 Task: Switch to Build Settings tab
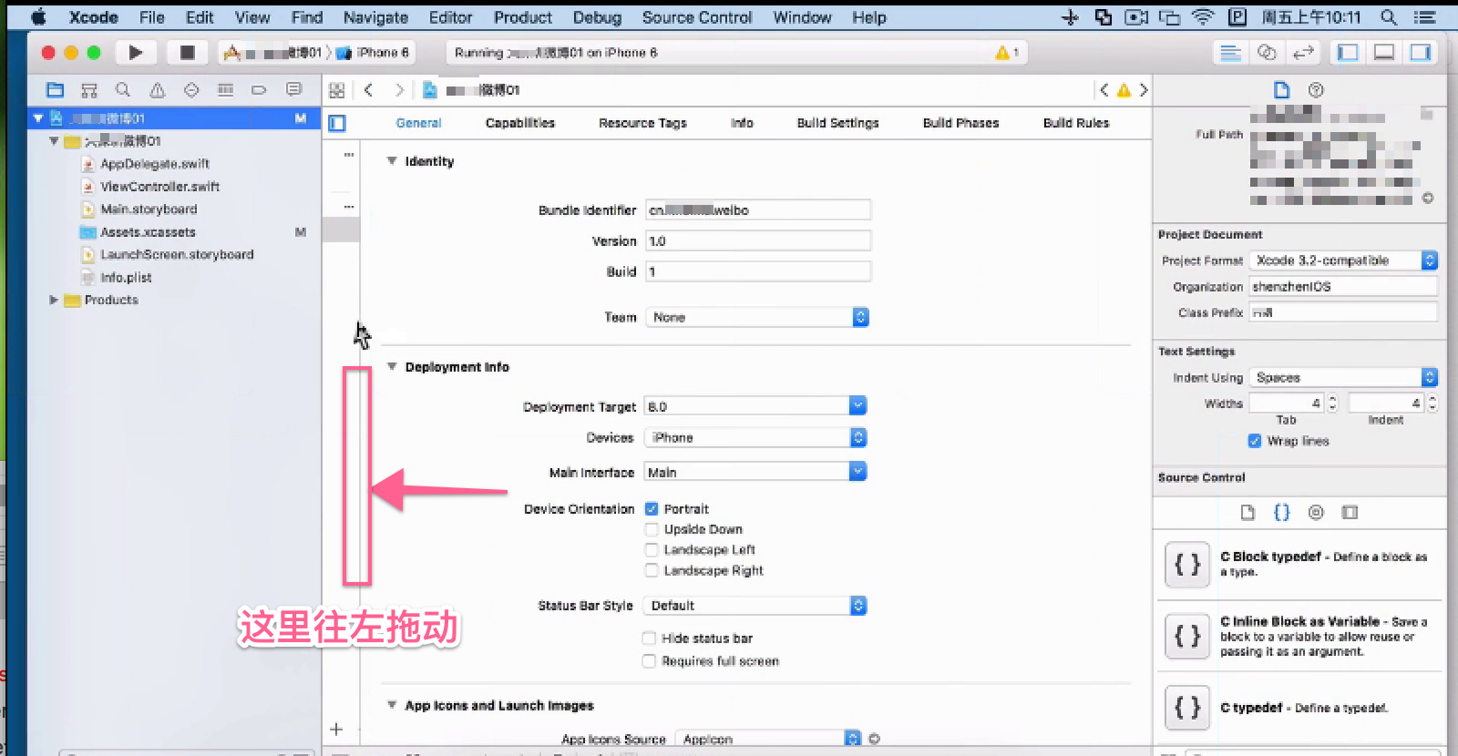pyautogui.click(x=837, y=123)
